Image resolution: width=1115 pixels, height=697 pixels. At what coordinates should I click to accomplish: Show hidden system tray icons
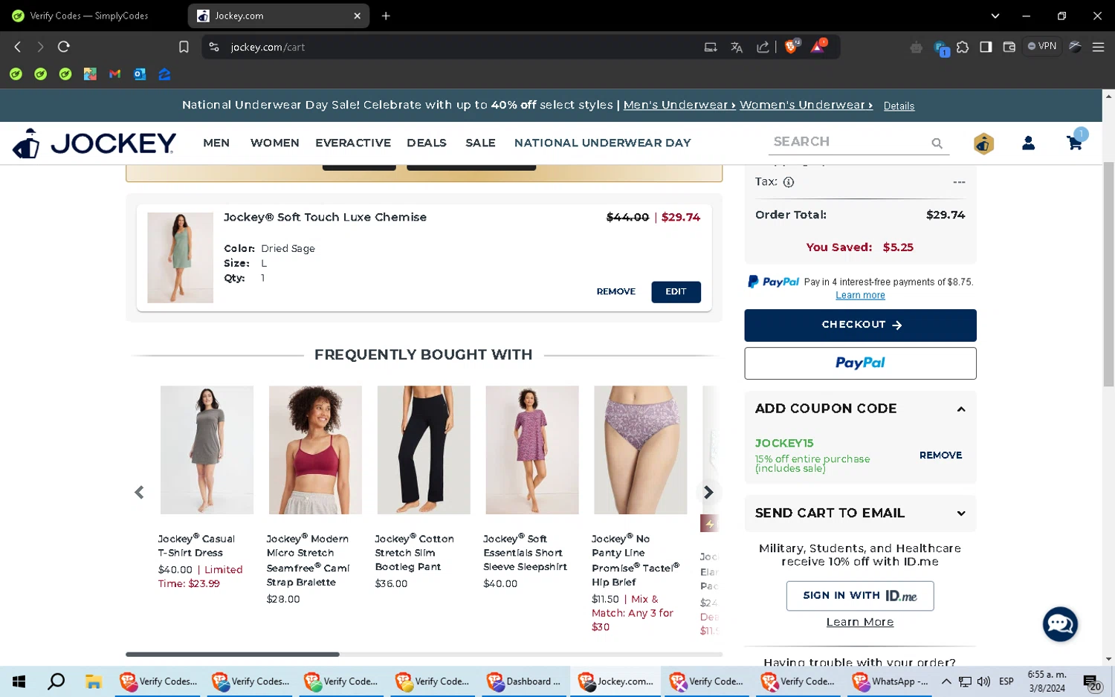pos(946,681)
